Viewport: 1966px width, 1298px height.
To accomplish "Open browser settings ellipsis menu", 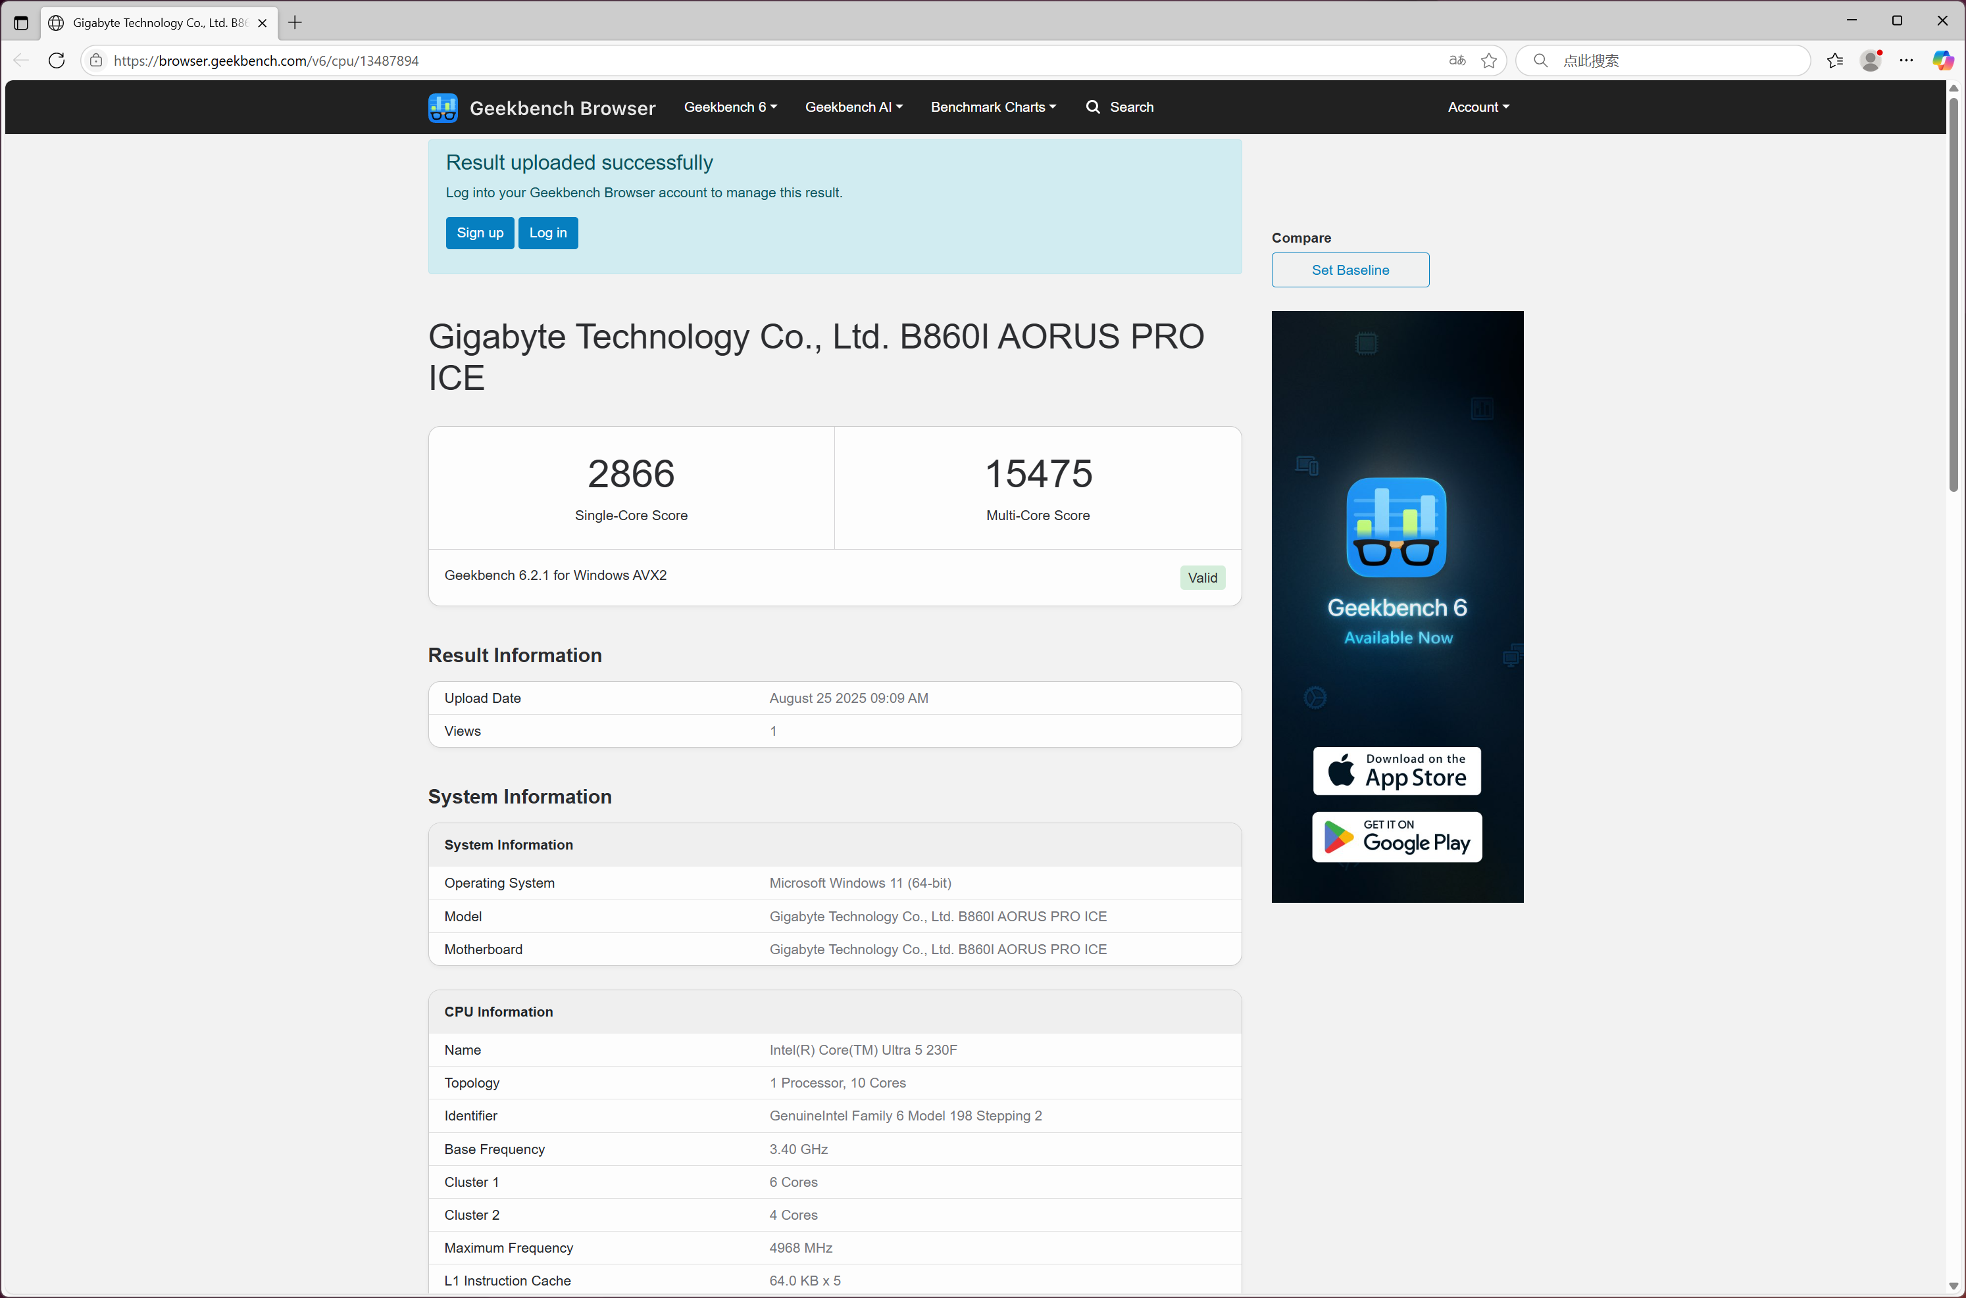I will pyautogui.click(x=1905, y=60).
